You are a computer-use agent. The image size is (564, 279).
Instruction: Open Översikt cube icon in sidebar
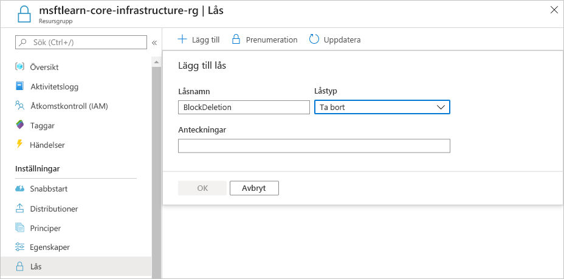point(20,67)
